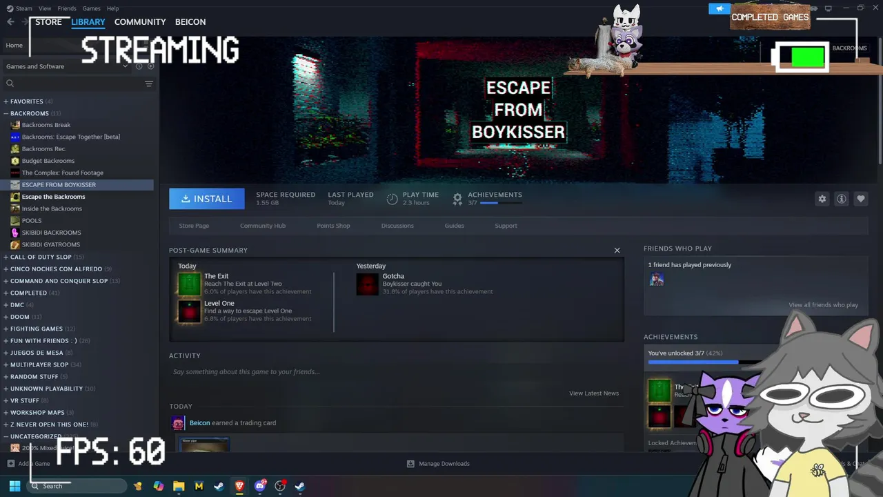Click the back navigation arrow
The height and width of the screenshot is (497, 883).
(10, 22)
